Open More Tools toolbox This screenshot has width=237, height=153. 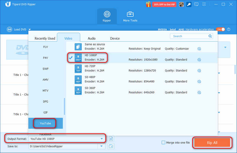130,17
